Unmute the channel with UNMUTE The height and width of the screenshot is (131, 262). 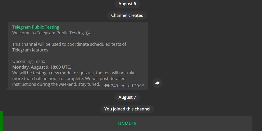tap(127, 123)
